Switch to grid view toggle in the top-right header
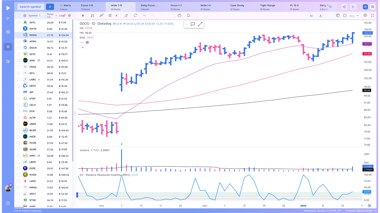The height and width of the screenshot is (213, 380). [x=372, y=7]
